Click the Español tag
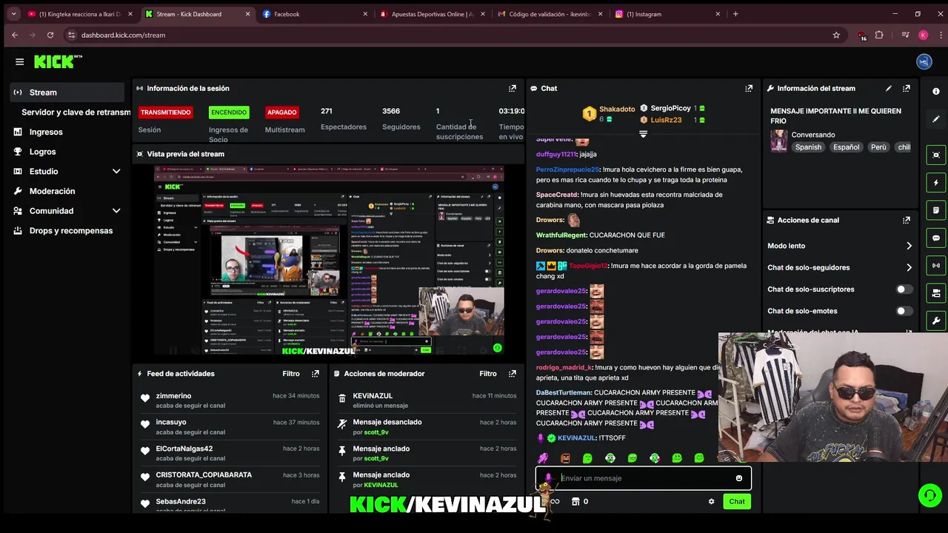Screen dimensions: 948x533 point(846,147)
